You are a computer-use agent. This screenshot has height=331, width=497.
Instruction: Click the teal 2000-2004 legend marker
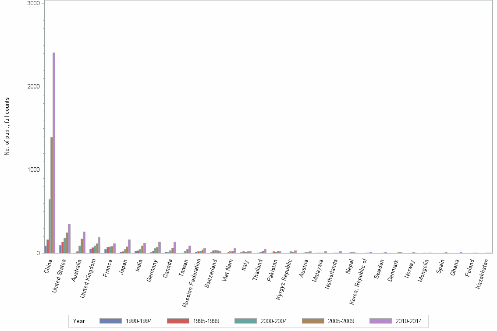coord(247,321)
